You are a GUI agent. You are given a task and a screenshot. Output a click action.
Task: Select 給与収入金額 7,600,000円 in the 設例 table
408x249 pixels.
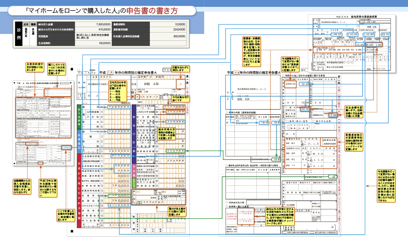point(75,24)
